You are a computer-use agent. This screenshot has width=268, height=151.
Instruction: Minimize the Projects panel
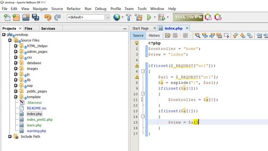(x=125, y=29)
